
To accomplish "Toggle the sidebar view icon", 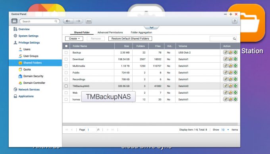I will pos(14,21).
